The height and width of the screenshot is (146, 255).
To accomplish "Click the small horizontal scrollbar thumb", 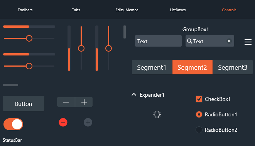I will click(x=10, y=85).
